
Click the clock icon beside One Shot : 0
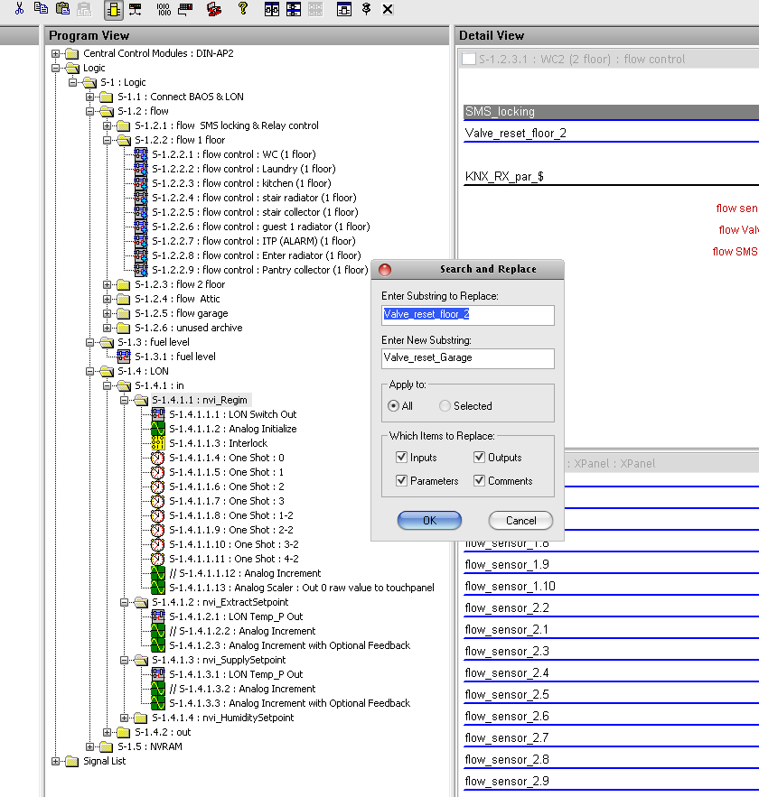158,458
